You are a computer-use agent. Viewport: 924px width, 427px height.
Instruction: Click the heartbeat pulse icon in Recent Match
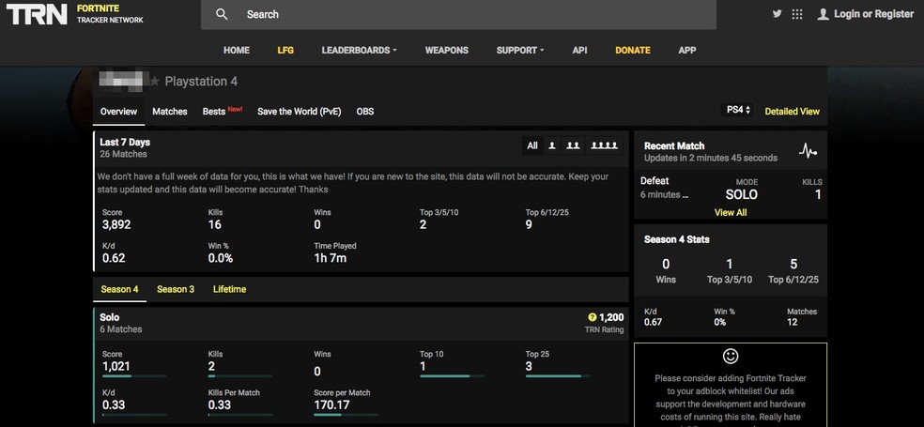[808, 151]
